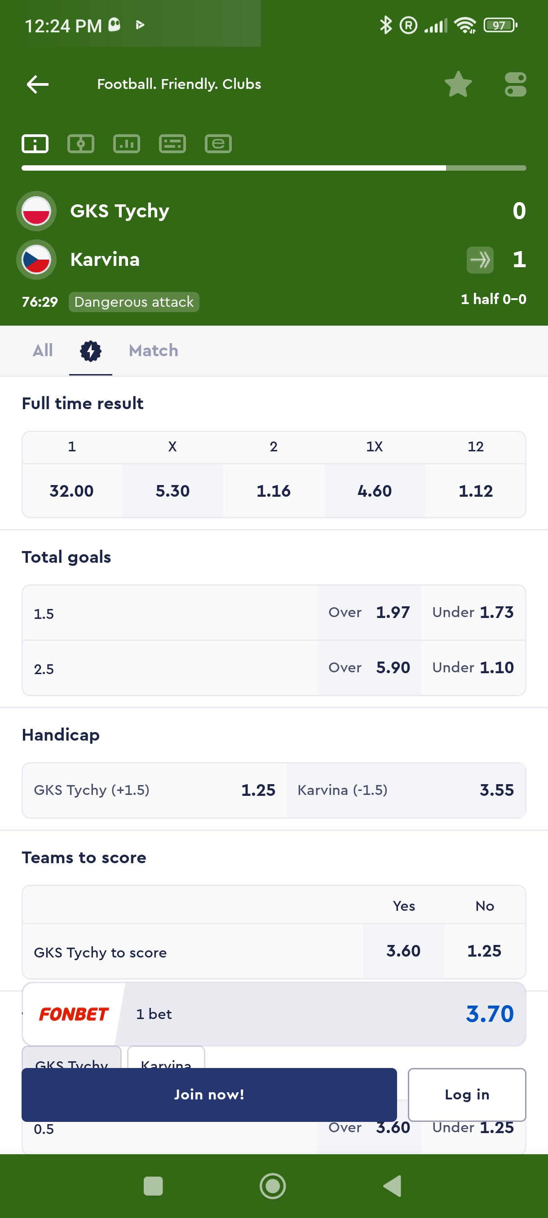Screen dimensions: 548x1218
Task: Open the pitch field view icon
Action: (x=81, y=144)
